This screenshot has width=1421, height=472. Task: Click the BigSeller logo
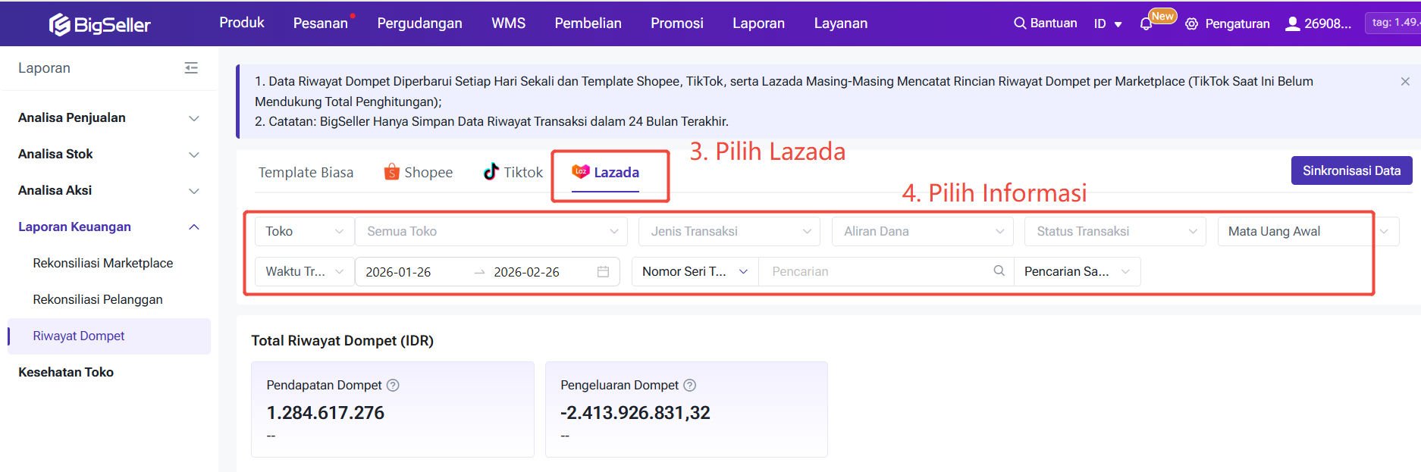[99, 24]
